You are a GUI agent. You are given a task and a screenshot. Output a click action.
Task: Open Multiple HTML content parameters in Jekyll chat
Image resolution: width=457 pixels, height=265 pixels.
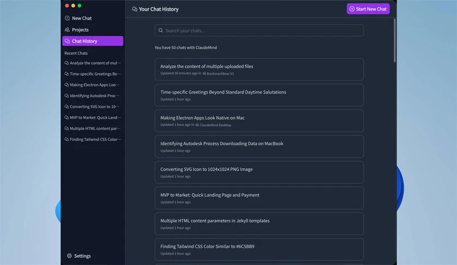(259, 223)
